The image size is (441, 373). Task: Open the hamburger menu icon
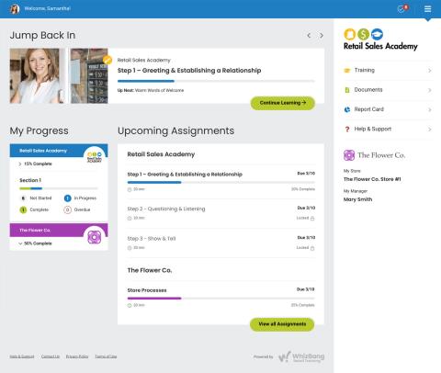point(427,9)
